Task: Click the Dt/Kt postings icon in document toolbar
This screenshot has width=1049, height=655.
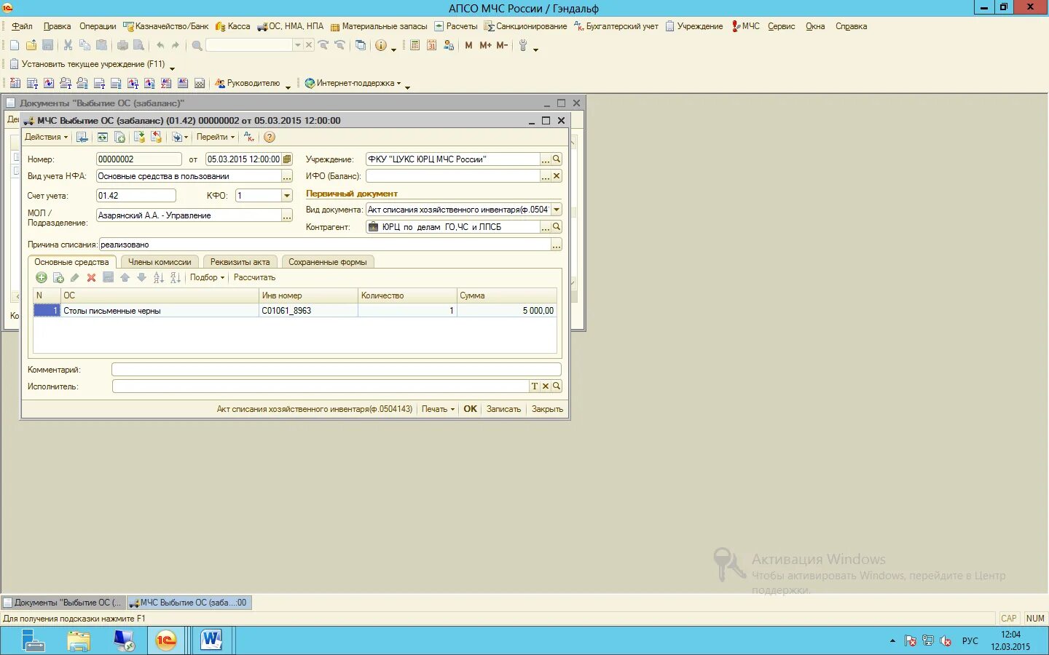Action: (x=249, y=137)
